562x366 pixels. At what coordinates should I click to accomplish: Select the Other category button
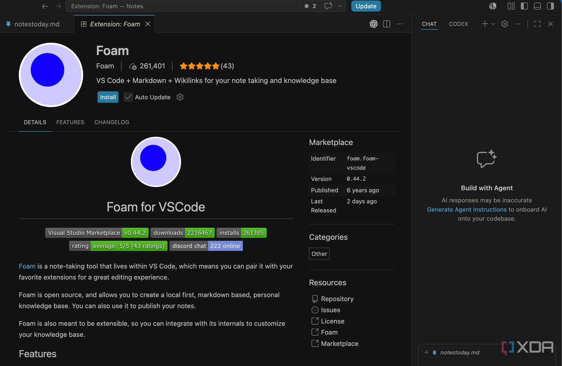[319, 254]
